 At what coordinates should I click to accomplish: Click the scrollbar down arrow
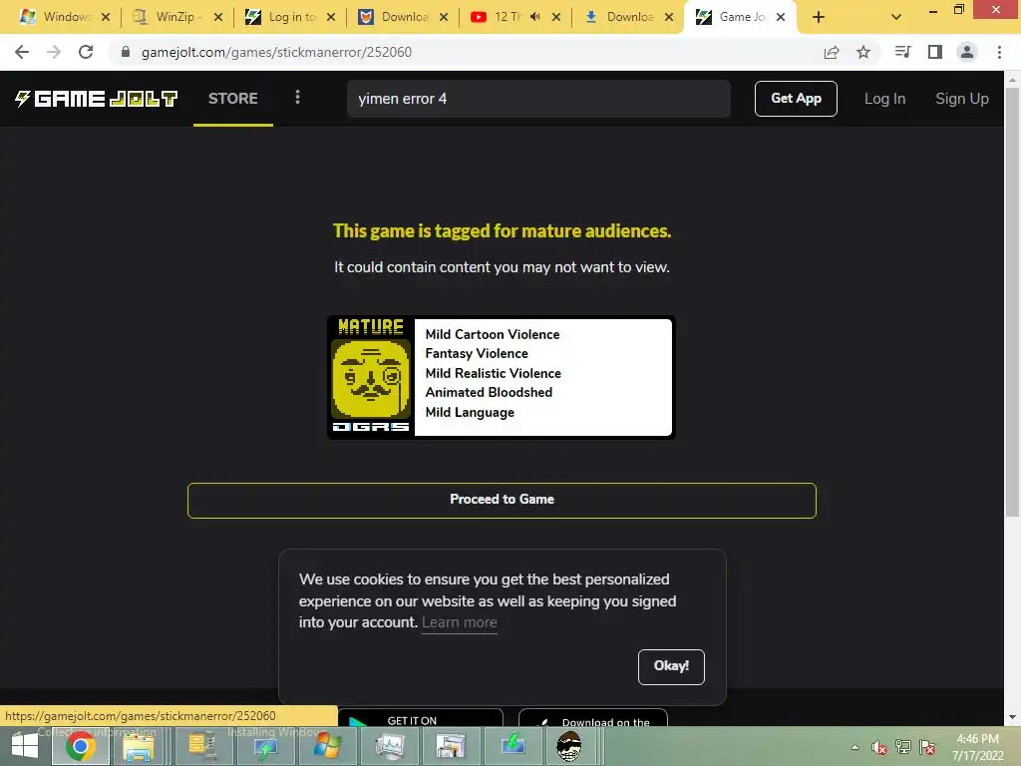pos(1012,717)
